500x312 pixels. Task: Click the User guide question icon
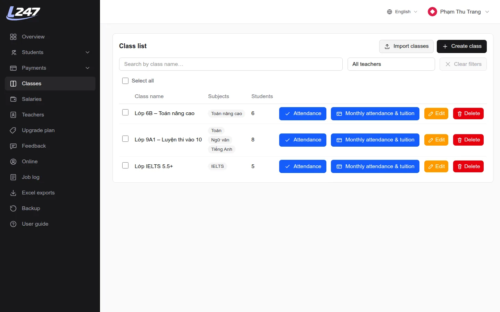[x=13, y=224]
